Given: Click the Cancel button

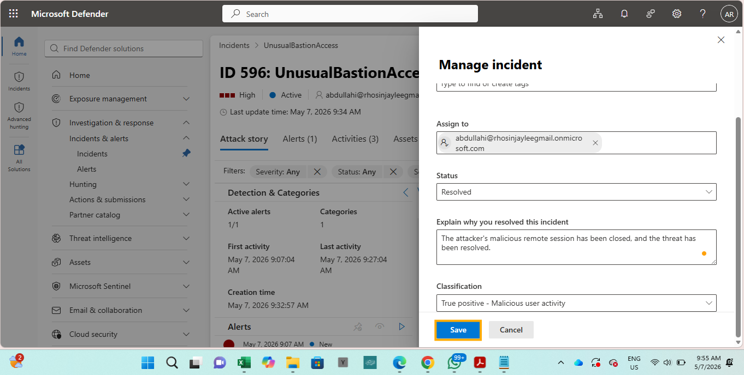Looking at the screenshot, I should (x=511, y=330).
